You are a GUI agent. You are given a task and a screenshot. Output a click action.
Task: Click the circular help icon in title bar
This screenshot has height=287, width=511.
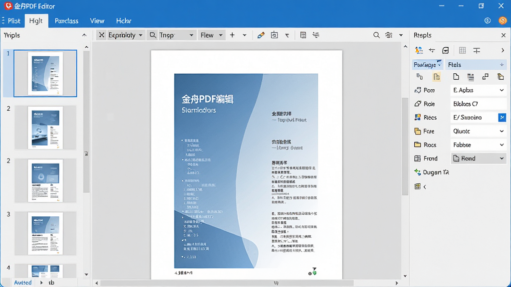488,20
